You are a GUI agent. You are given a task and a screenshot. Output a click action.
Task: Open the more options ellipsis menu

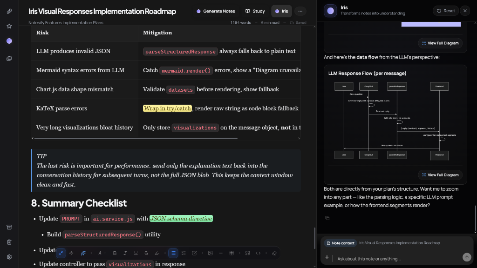pyautogui.click(x=300, y=11)
